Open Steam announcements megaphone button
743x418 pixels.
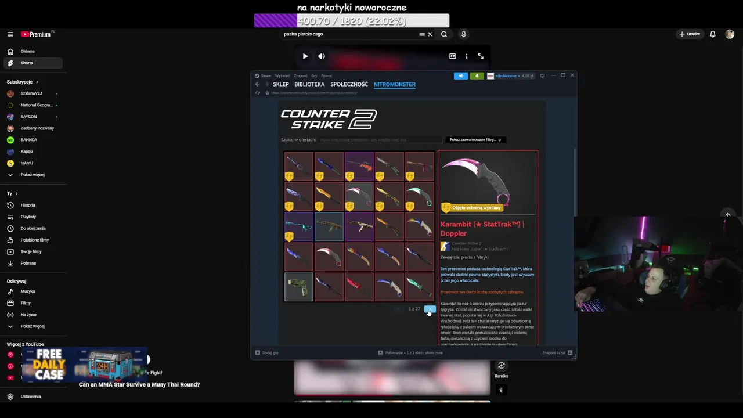(x=461, y=75)
